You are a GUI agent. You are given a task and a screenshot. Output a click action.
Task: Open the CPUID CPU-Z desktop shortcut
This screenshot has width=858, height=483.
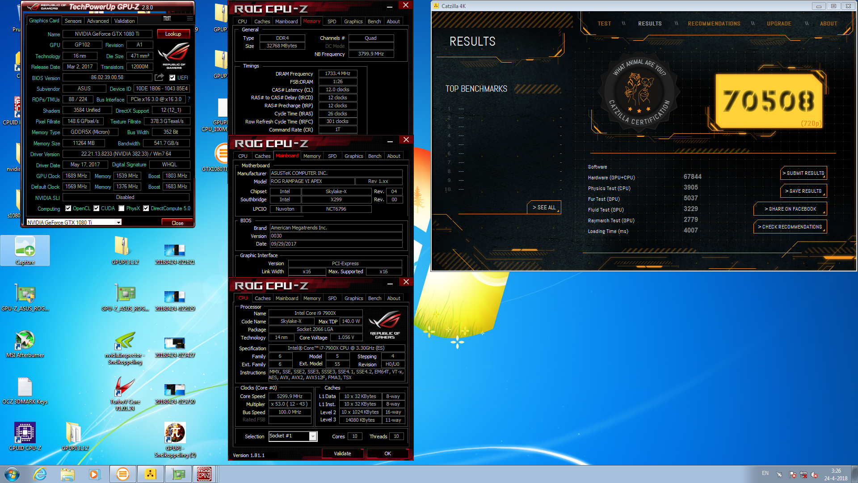pos(25,436)
